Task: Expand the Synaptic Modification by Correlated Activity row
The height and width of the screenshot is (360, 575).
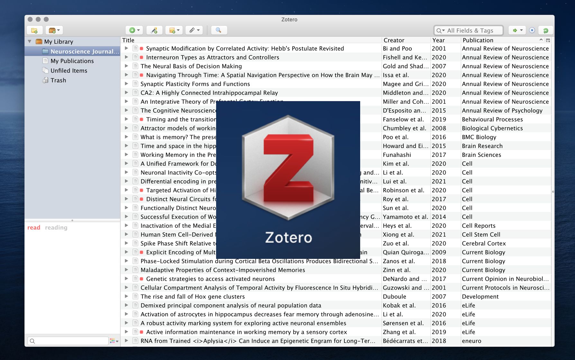Action: pyautogui.click(x=127, y=48)
